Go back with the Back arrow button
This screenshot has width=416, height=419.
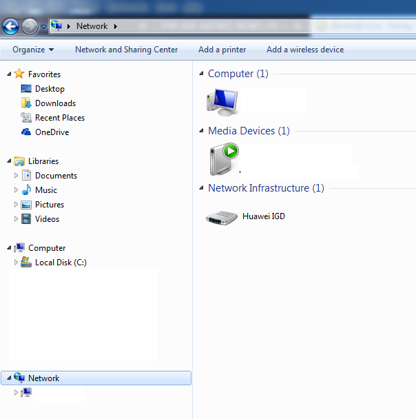10,26
